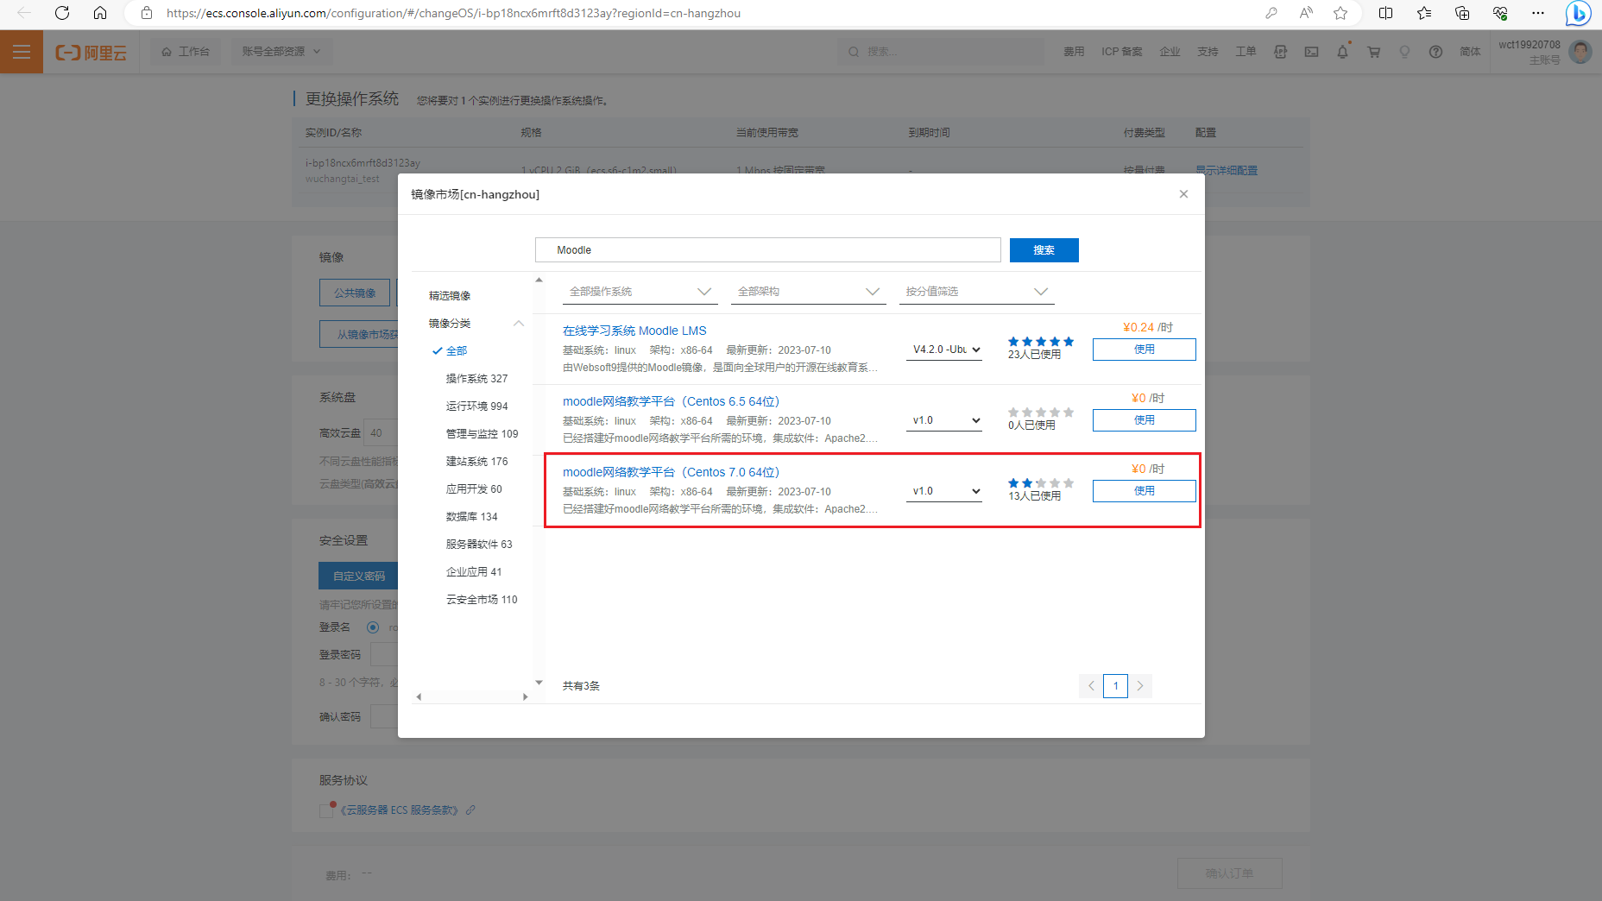Select Server Software 63 category

pos(479,545)
